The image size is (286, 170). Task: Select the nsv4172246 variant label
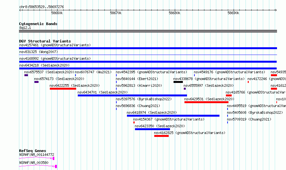coord(267,79)
